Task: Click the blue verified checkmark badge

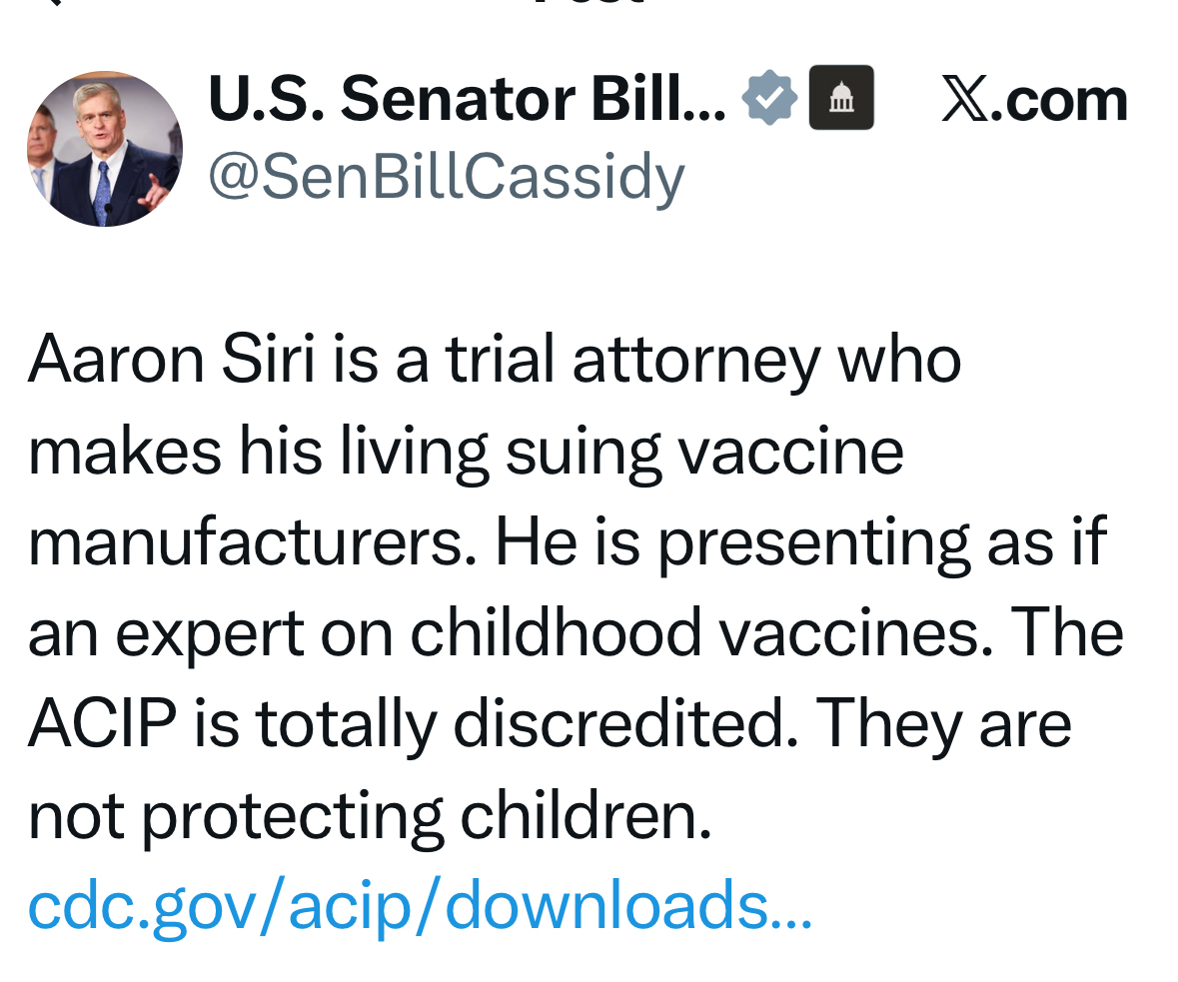Action: click(x=769, y=98)
